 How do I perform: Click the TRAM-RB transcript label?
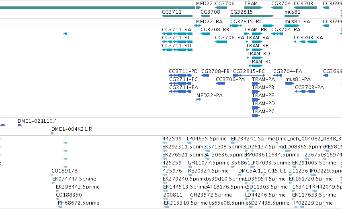(x=256, y=29)
